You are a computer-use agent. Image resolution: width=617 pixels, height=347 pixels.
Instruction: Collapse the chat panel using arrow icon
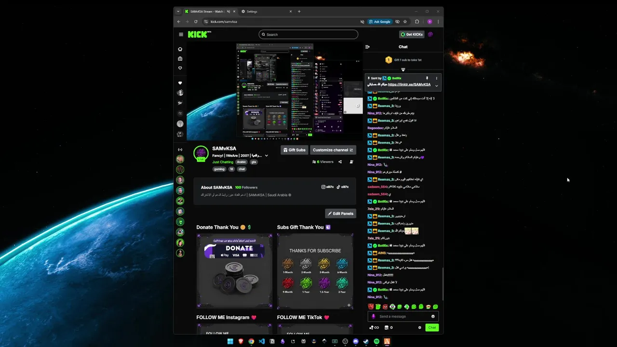click(x=367, y=47)
